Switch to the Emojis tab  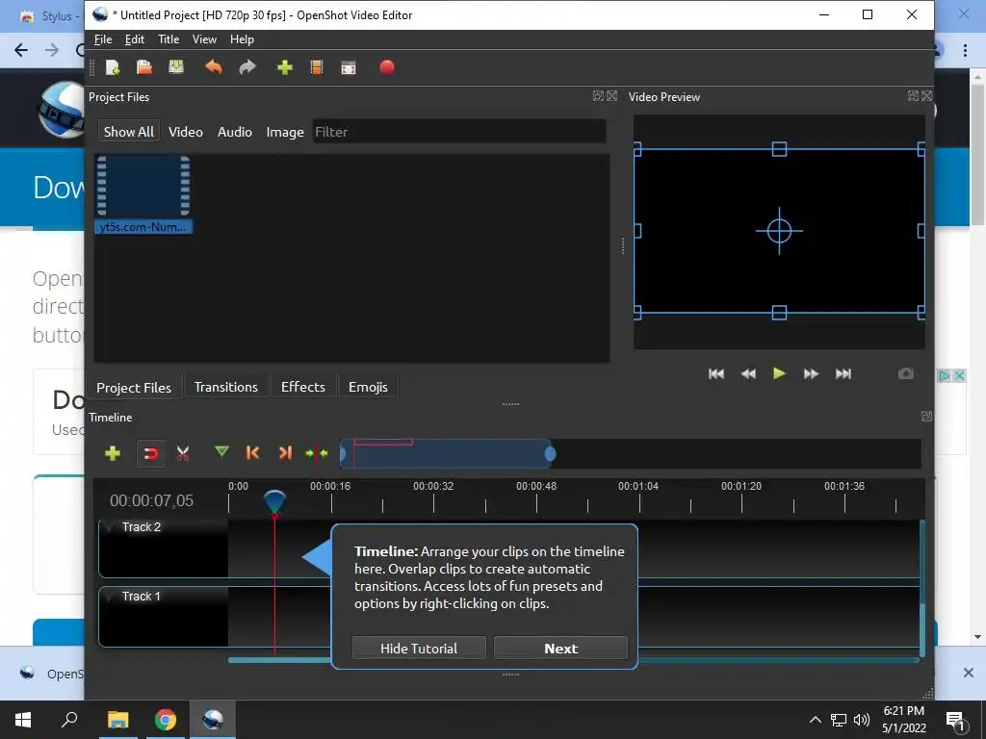click(368, 387)
